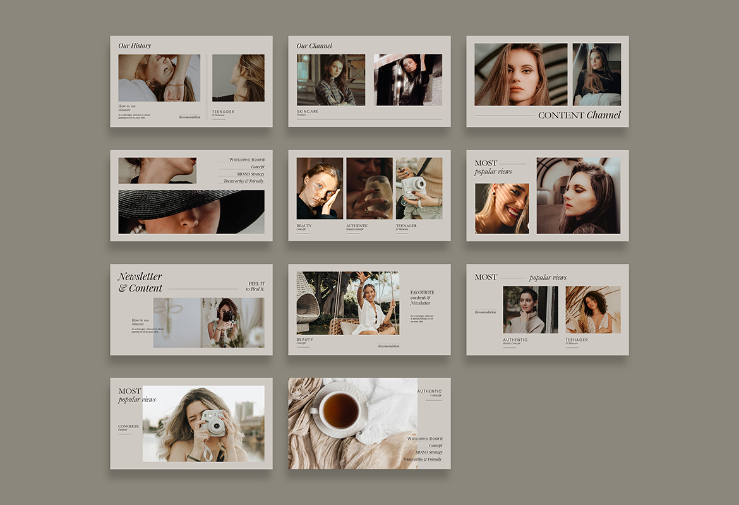Click the woman lying down photo in Our History
Viewport: 739px width, 505px height.
click(159, 78)
